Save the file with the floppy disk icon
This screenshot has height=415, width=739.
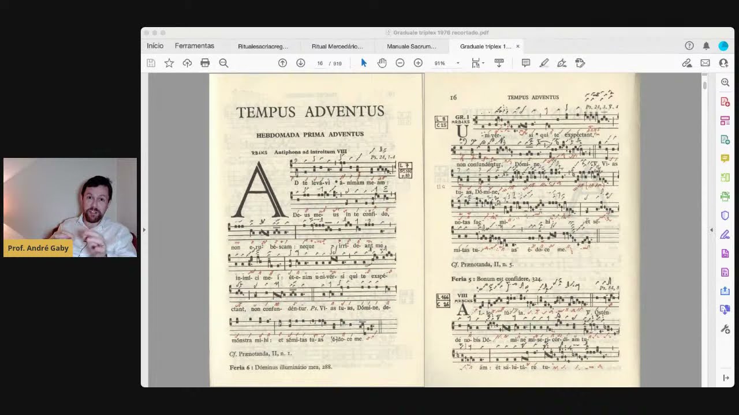pos(151,63)
